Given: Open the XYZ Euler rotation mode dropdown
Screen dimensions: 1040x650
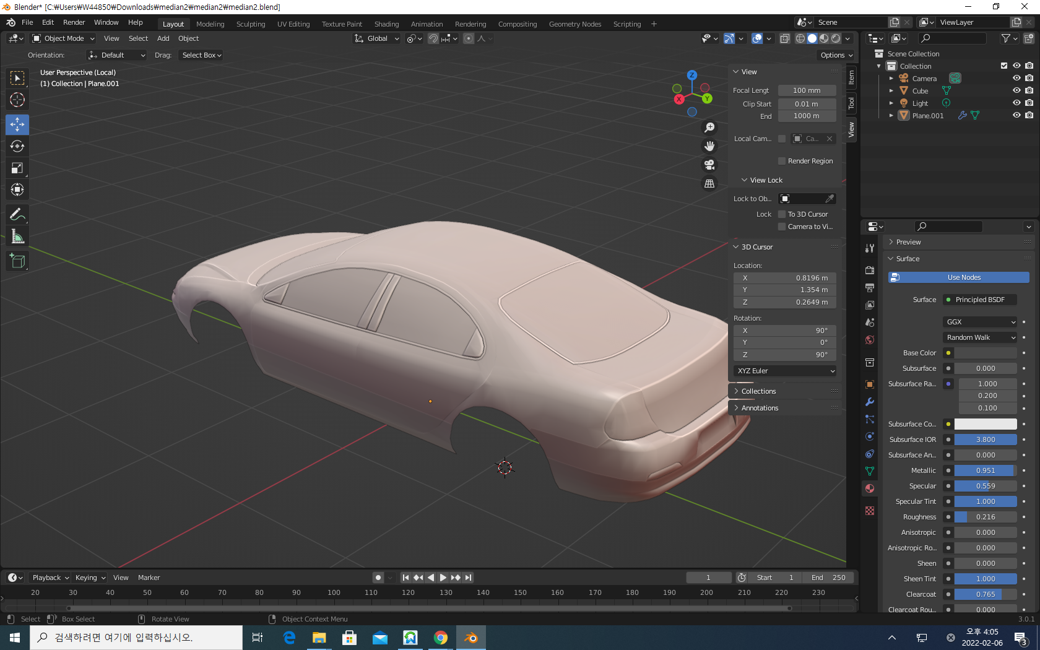Looking at the screenshot, I should [x=785, y=371].
